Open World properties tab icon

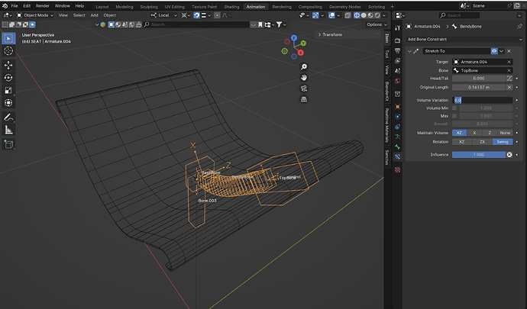[398, 81]
